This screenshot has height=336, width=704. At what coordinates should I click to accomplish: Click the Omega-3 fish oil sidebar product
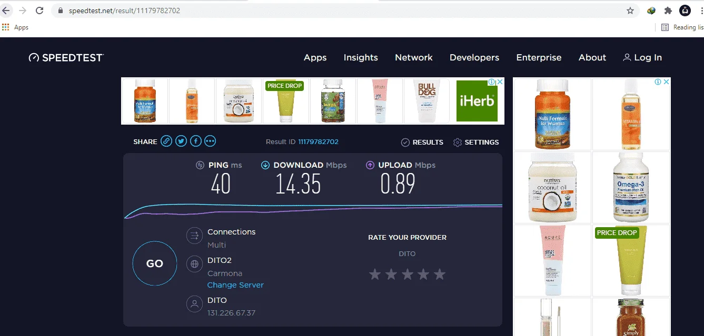coord(631,188)
